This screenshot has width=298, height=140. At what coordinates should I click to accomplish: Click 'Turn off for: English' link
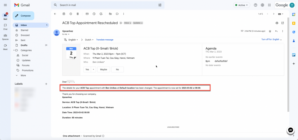[x=270, y=40]
